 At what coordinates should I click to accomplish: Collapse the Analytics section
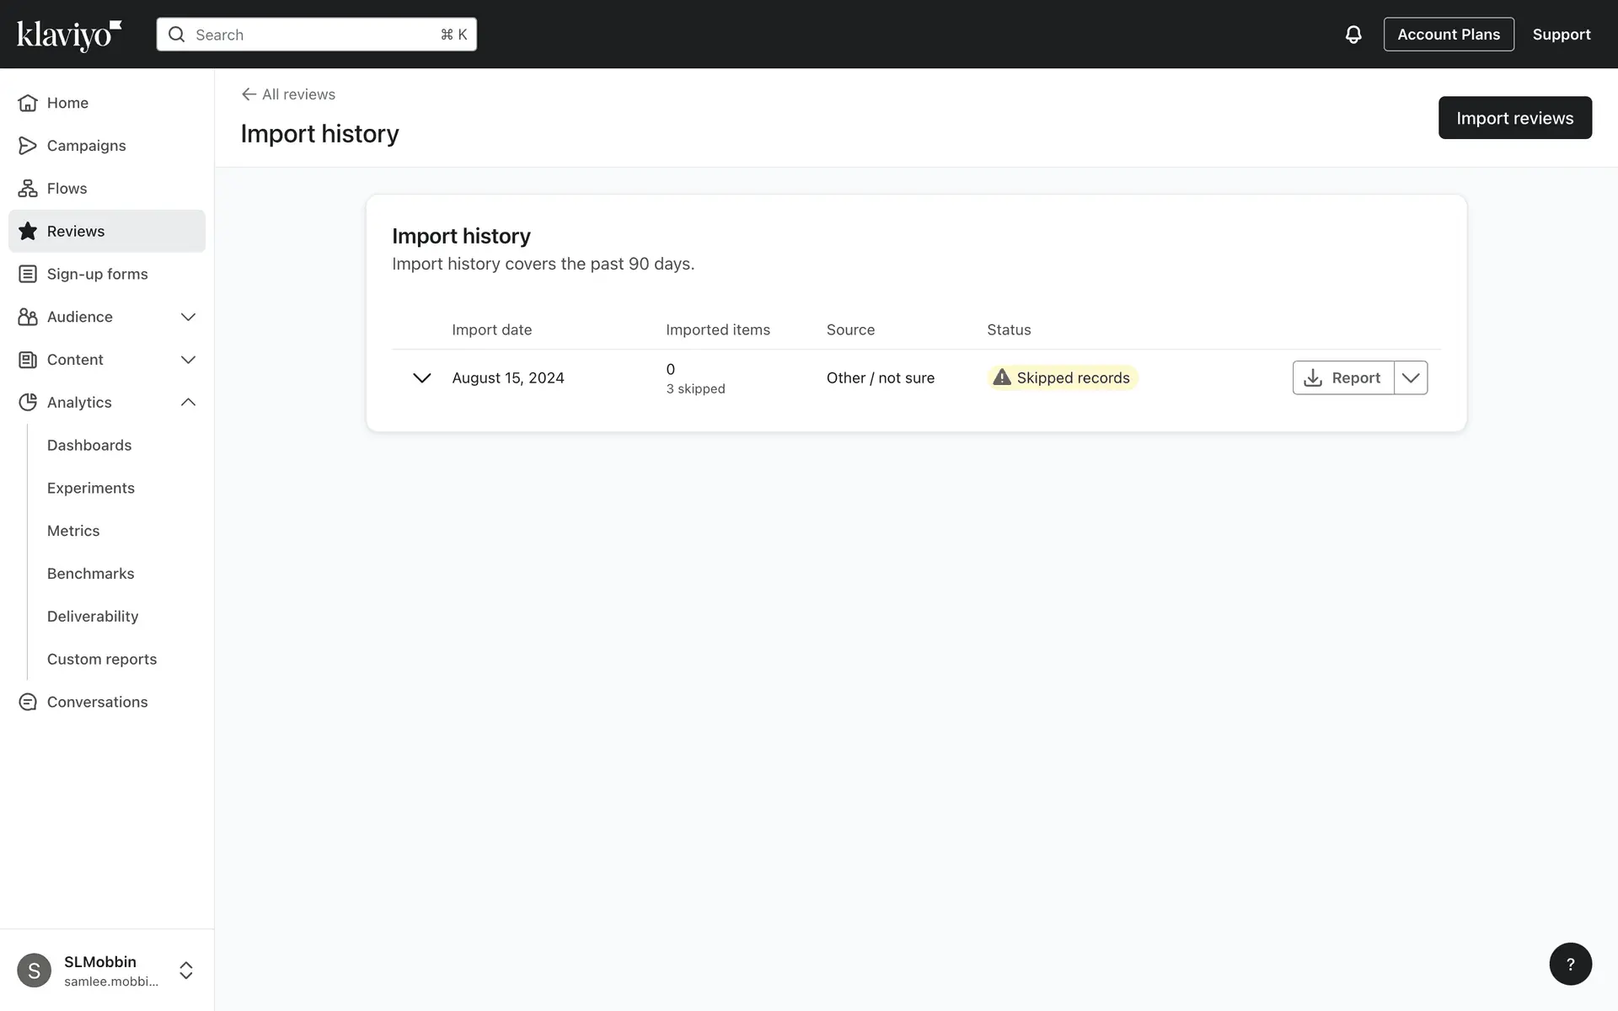tap(188, 403)
